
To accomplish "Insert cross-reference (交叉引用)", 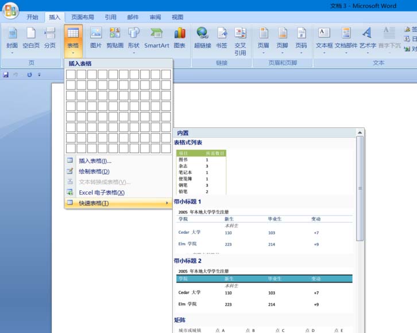I will click(x=240, y=41).
